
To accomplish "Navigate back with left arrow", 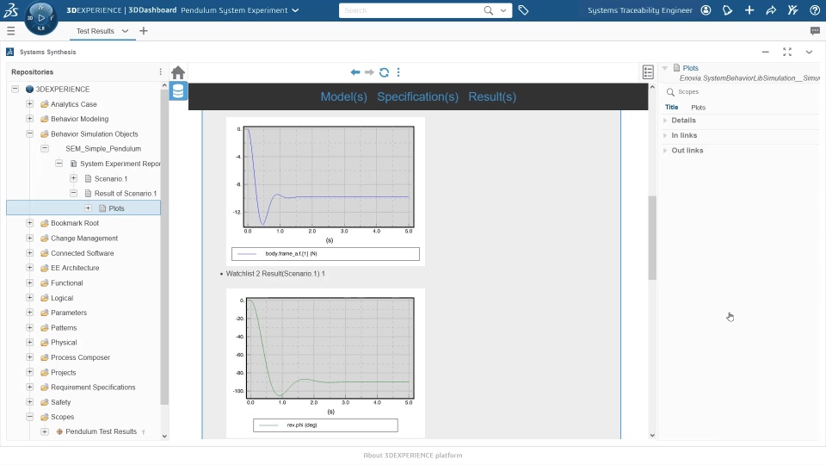I will click(x=355, y=72).
